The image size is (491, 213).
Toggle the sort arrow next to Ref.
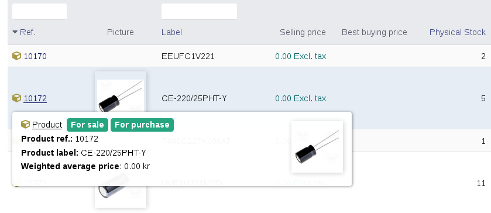click(15, 32)
